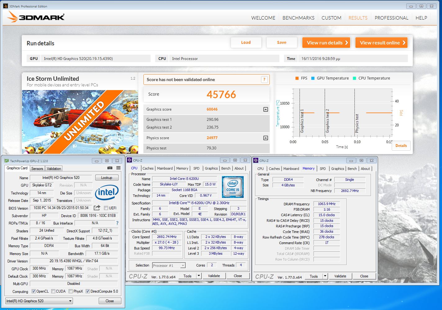Viewport: 442px width, 310px height.
Task: Click the GPU name field in Run details
Action: click(95, 58)
